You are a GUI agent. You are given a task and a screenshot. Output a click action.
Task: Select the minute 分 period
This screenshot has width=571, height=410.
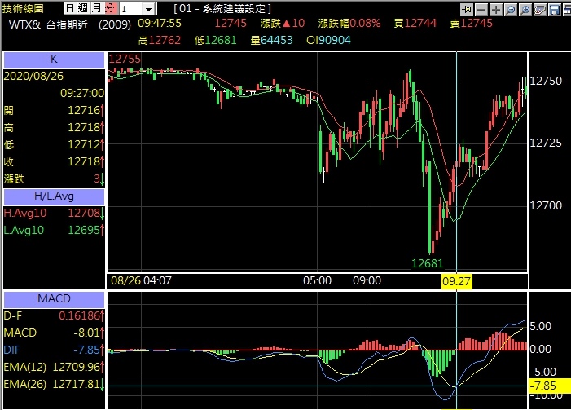click(x=110, y=8)
